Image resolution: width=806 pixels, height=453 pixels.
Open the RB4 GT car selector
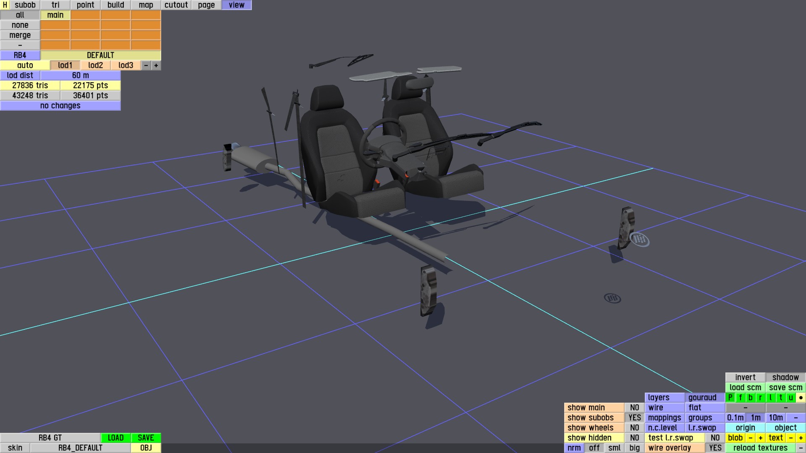50,438
